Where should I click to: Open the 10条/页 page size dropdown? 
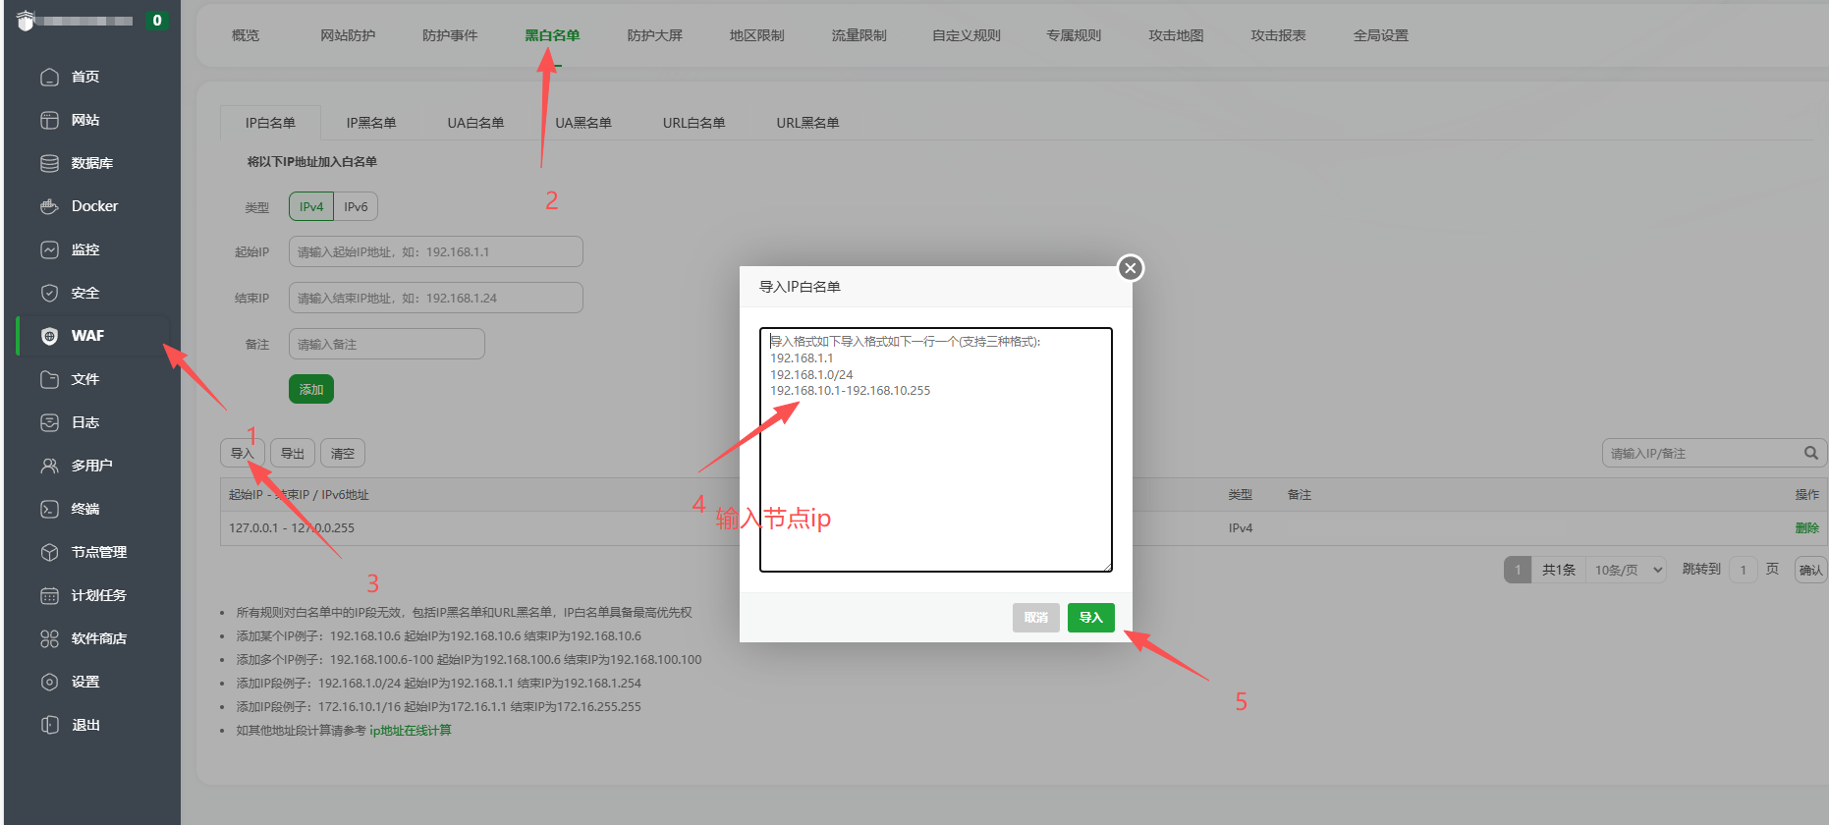tap(1627, 570)
